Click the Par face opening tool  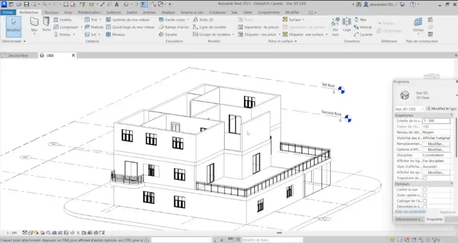point(335,26)
